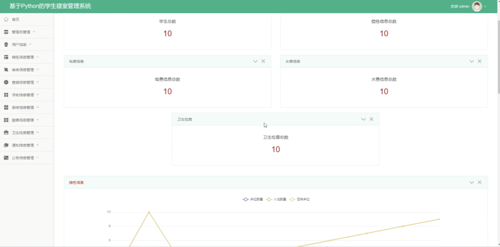Viewport: 500px width, 247px height.
Task: Close the 水费信息 card with X
Action: click(x=479, y=61)
